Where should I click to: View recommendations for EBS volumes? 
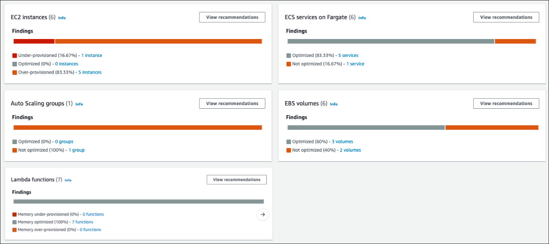click(506, 103)
